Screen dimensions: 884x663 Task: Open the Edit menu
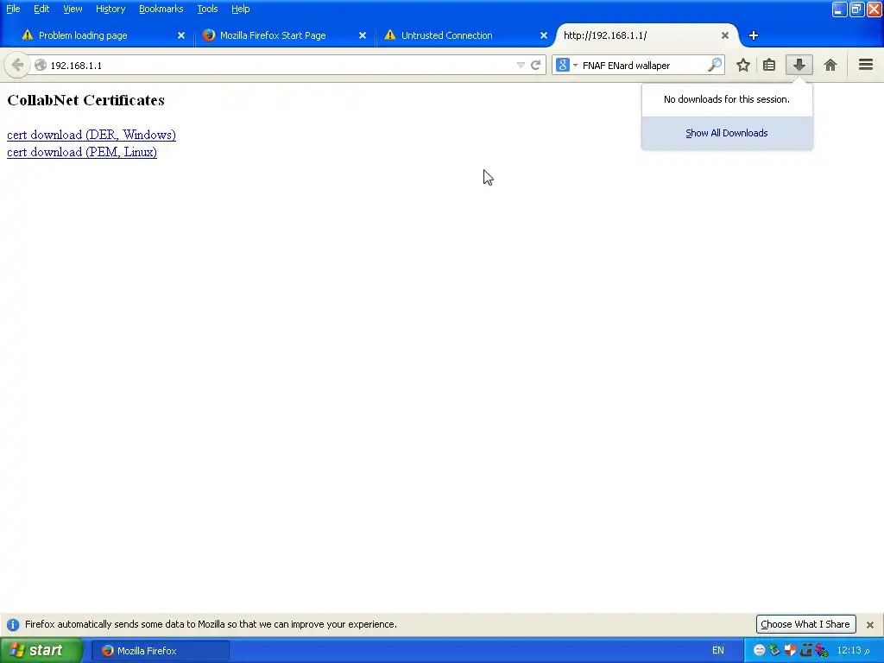point(41,9)
